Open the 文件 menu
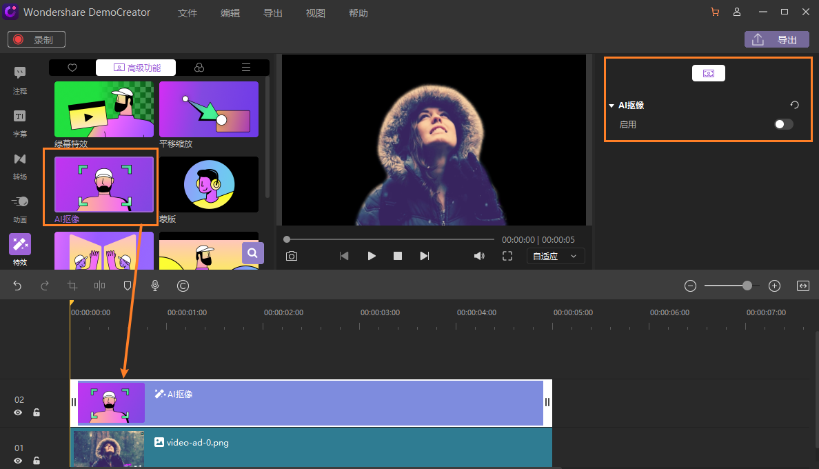 click(x=187, y=13)
